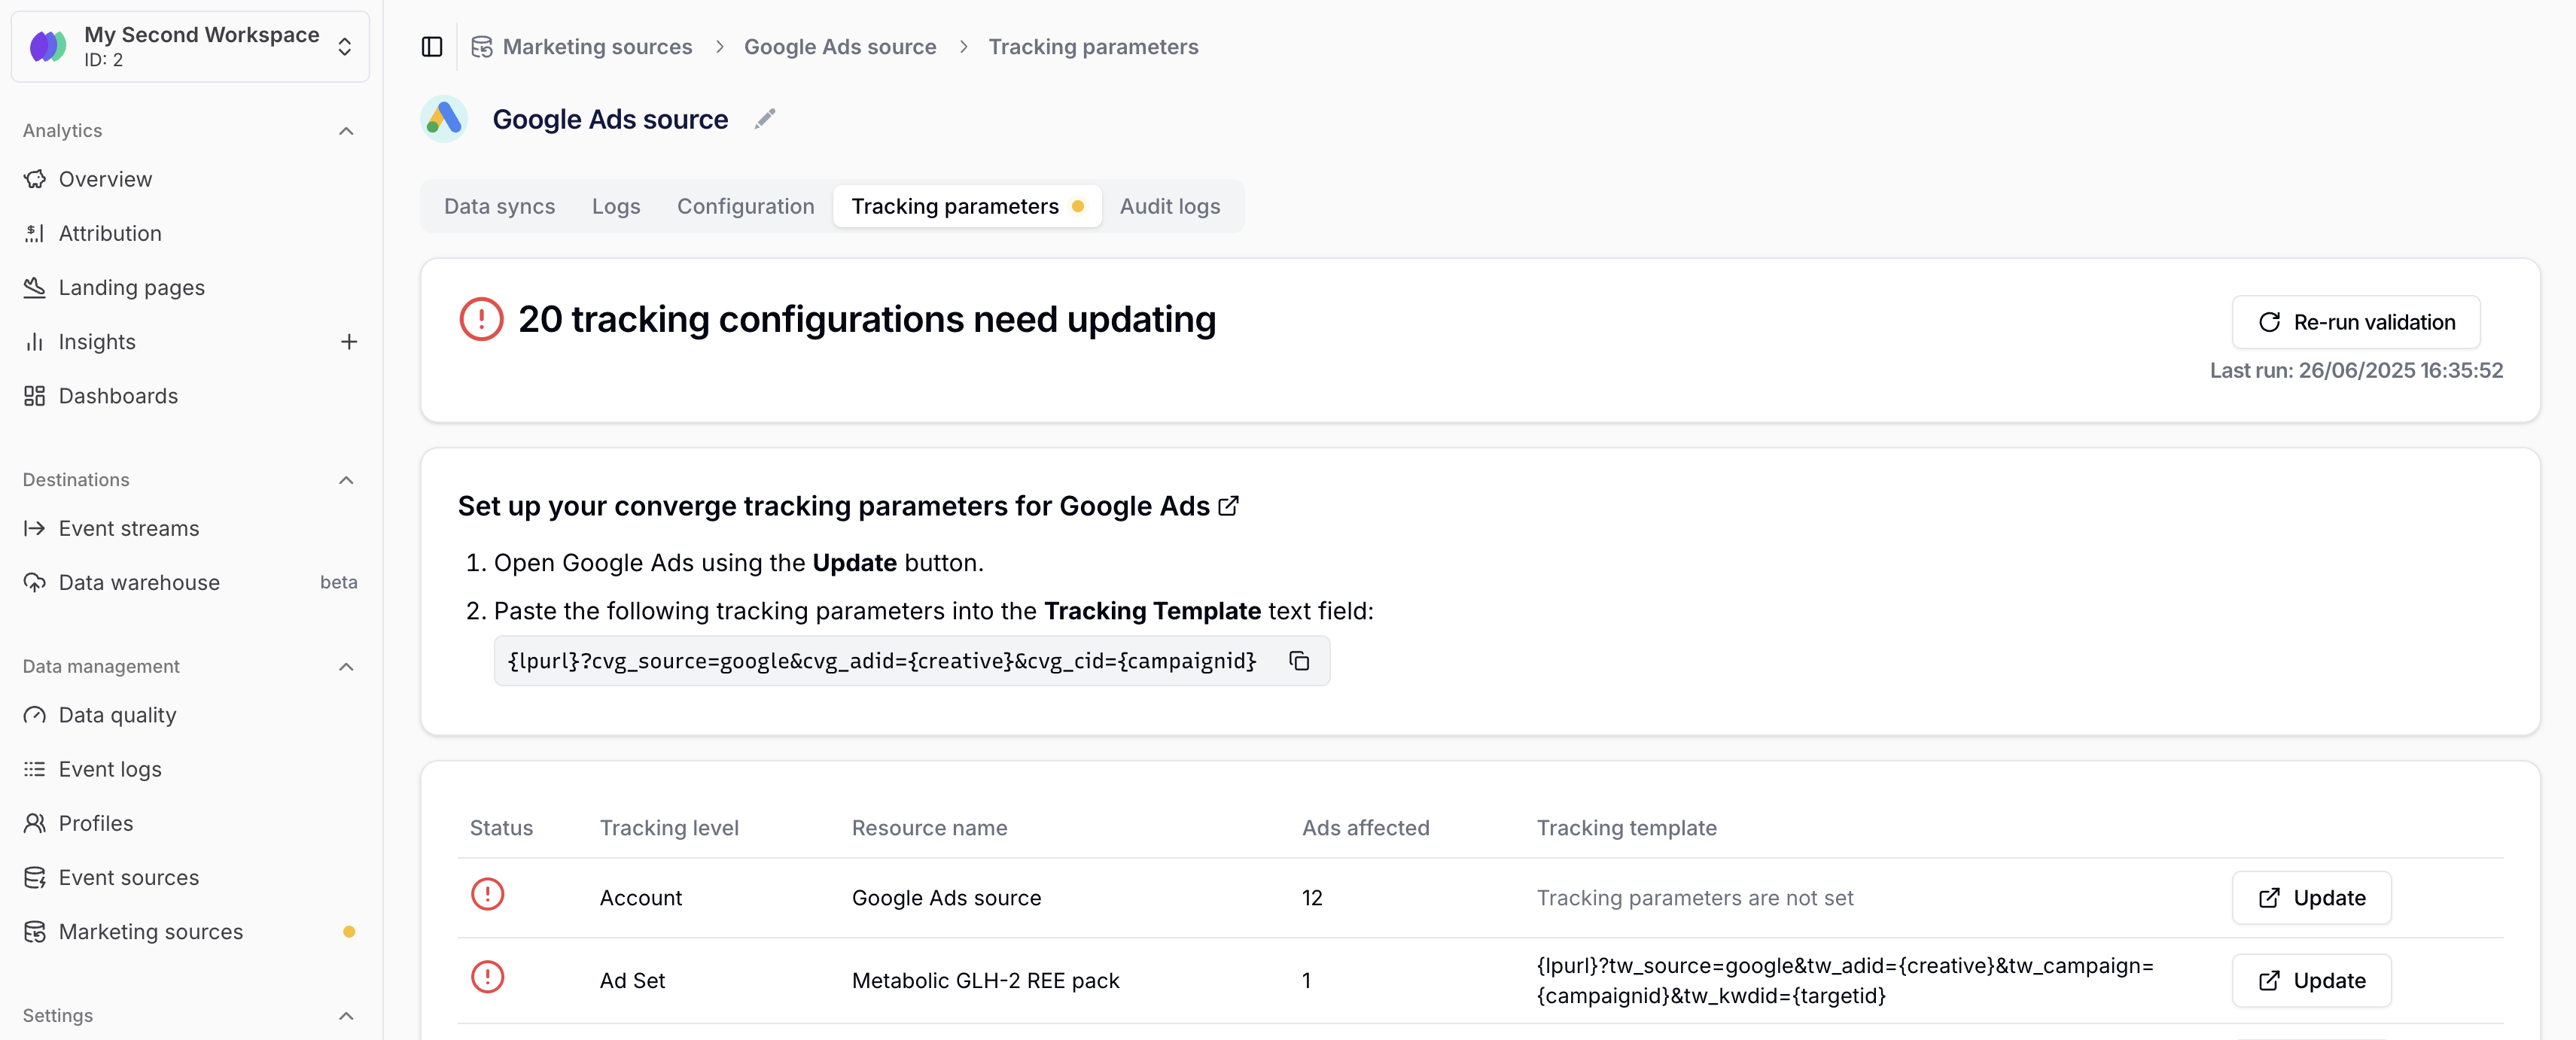The height and width of the screenshot is (1040, 2576).
Task: Switch to Logs tab
Action: click(x=616, y=207)
